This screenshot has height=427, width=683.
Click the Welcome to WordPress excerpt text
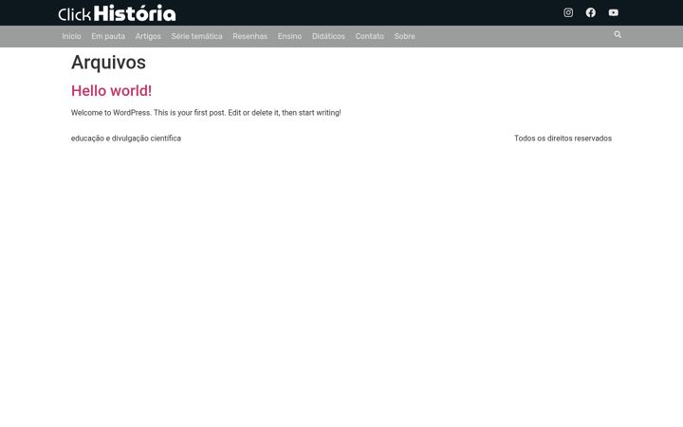point(206,112)
